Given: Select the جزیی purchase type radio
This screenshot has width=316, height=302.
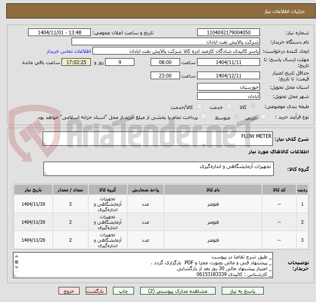Looking at the screenshot, I should 263,117.
